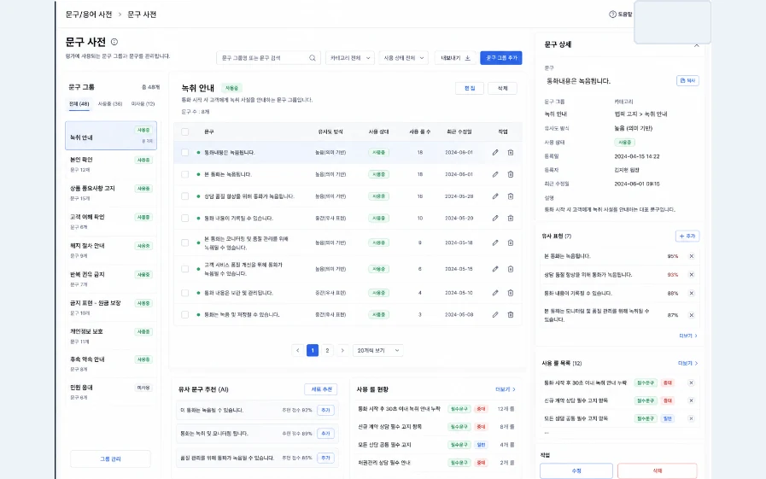Image resolution: width=766 pixels, height=479 pixels.
Task: Open the 사용 상태 전체 status filter dropdown
Action: click(x=403, y=58)
